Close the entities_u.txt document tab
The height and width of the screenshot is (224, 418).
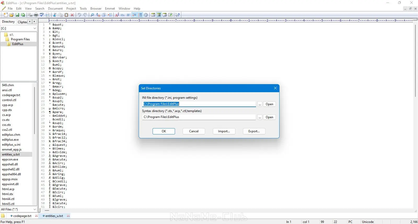68,216
